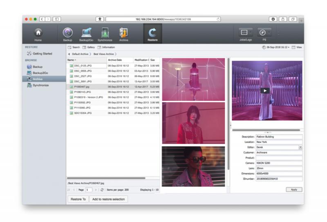The image size is (327, 222).
Task: Play the preview video
Action: click(265, 90)
